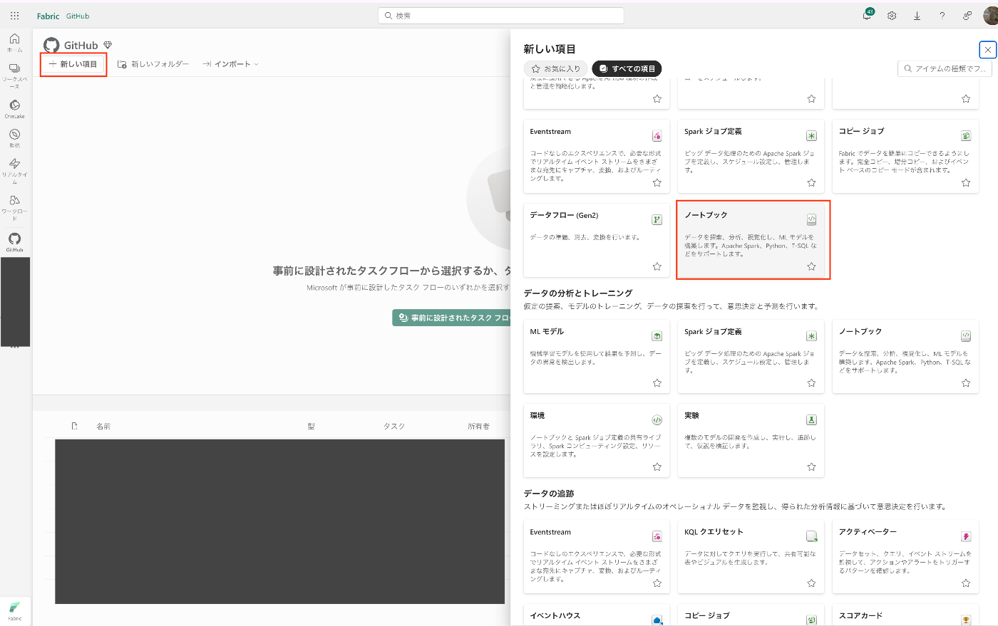Open the user avatar profile menu
The width and height of the screenshot is (998, 626).
click(x=991, y=15)
